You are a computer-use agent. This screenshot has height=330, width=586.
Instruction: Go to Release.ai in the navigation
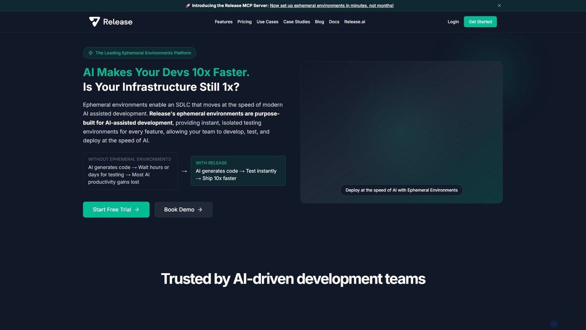355,22
